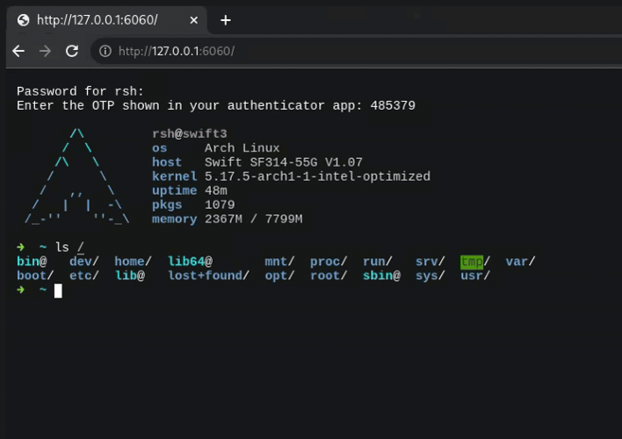Select OTP code 485379
The width and height of the screenshot is (622, 439).
coord(393,105)
